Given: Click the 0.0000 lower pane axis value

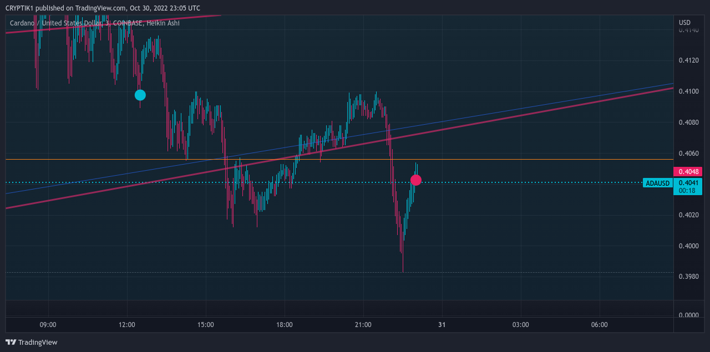Looking at the screenshot, I should pyautogui.click(x=688, y=315).
